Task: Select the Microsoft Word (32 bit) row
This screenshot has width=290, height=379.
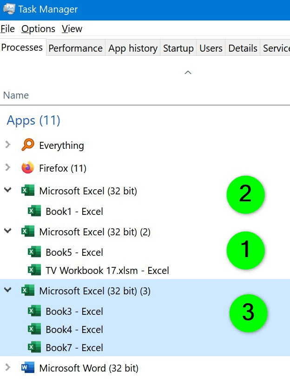Action: coord(145,368)
